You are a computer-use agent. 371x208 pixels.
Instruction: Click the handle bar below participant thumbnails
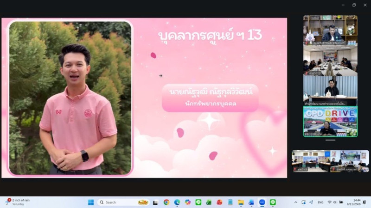point(330,140)
